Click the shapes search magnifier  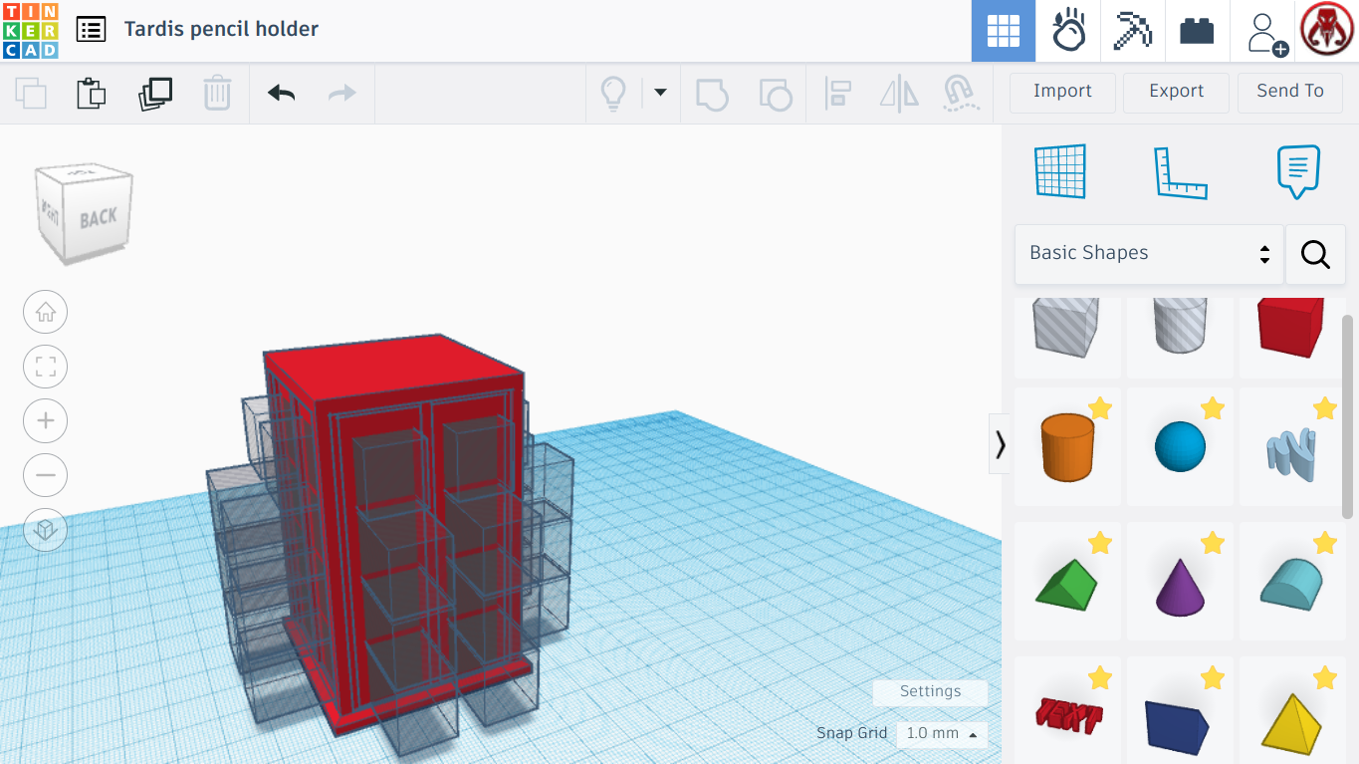point(1315,254)
